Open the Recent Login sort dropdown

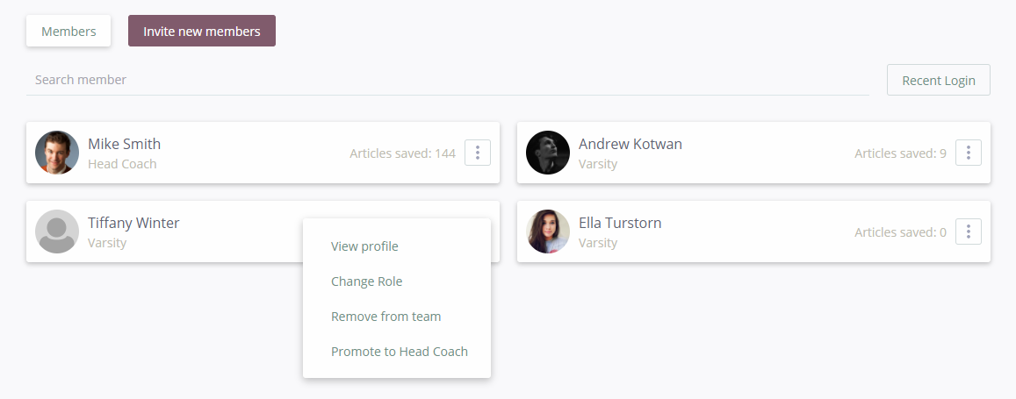938,80
